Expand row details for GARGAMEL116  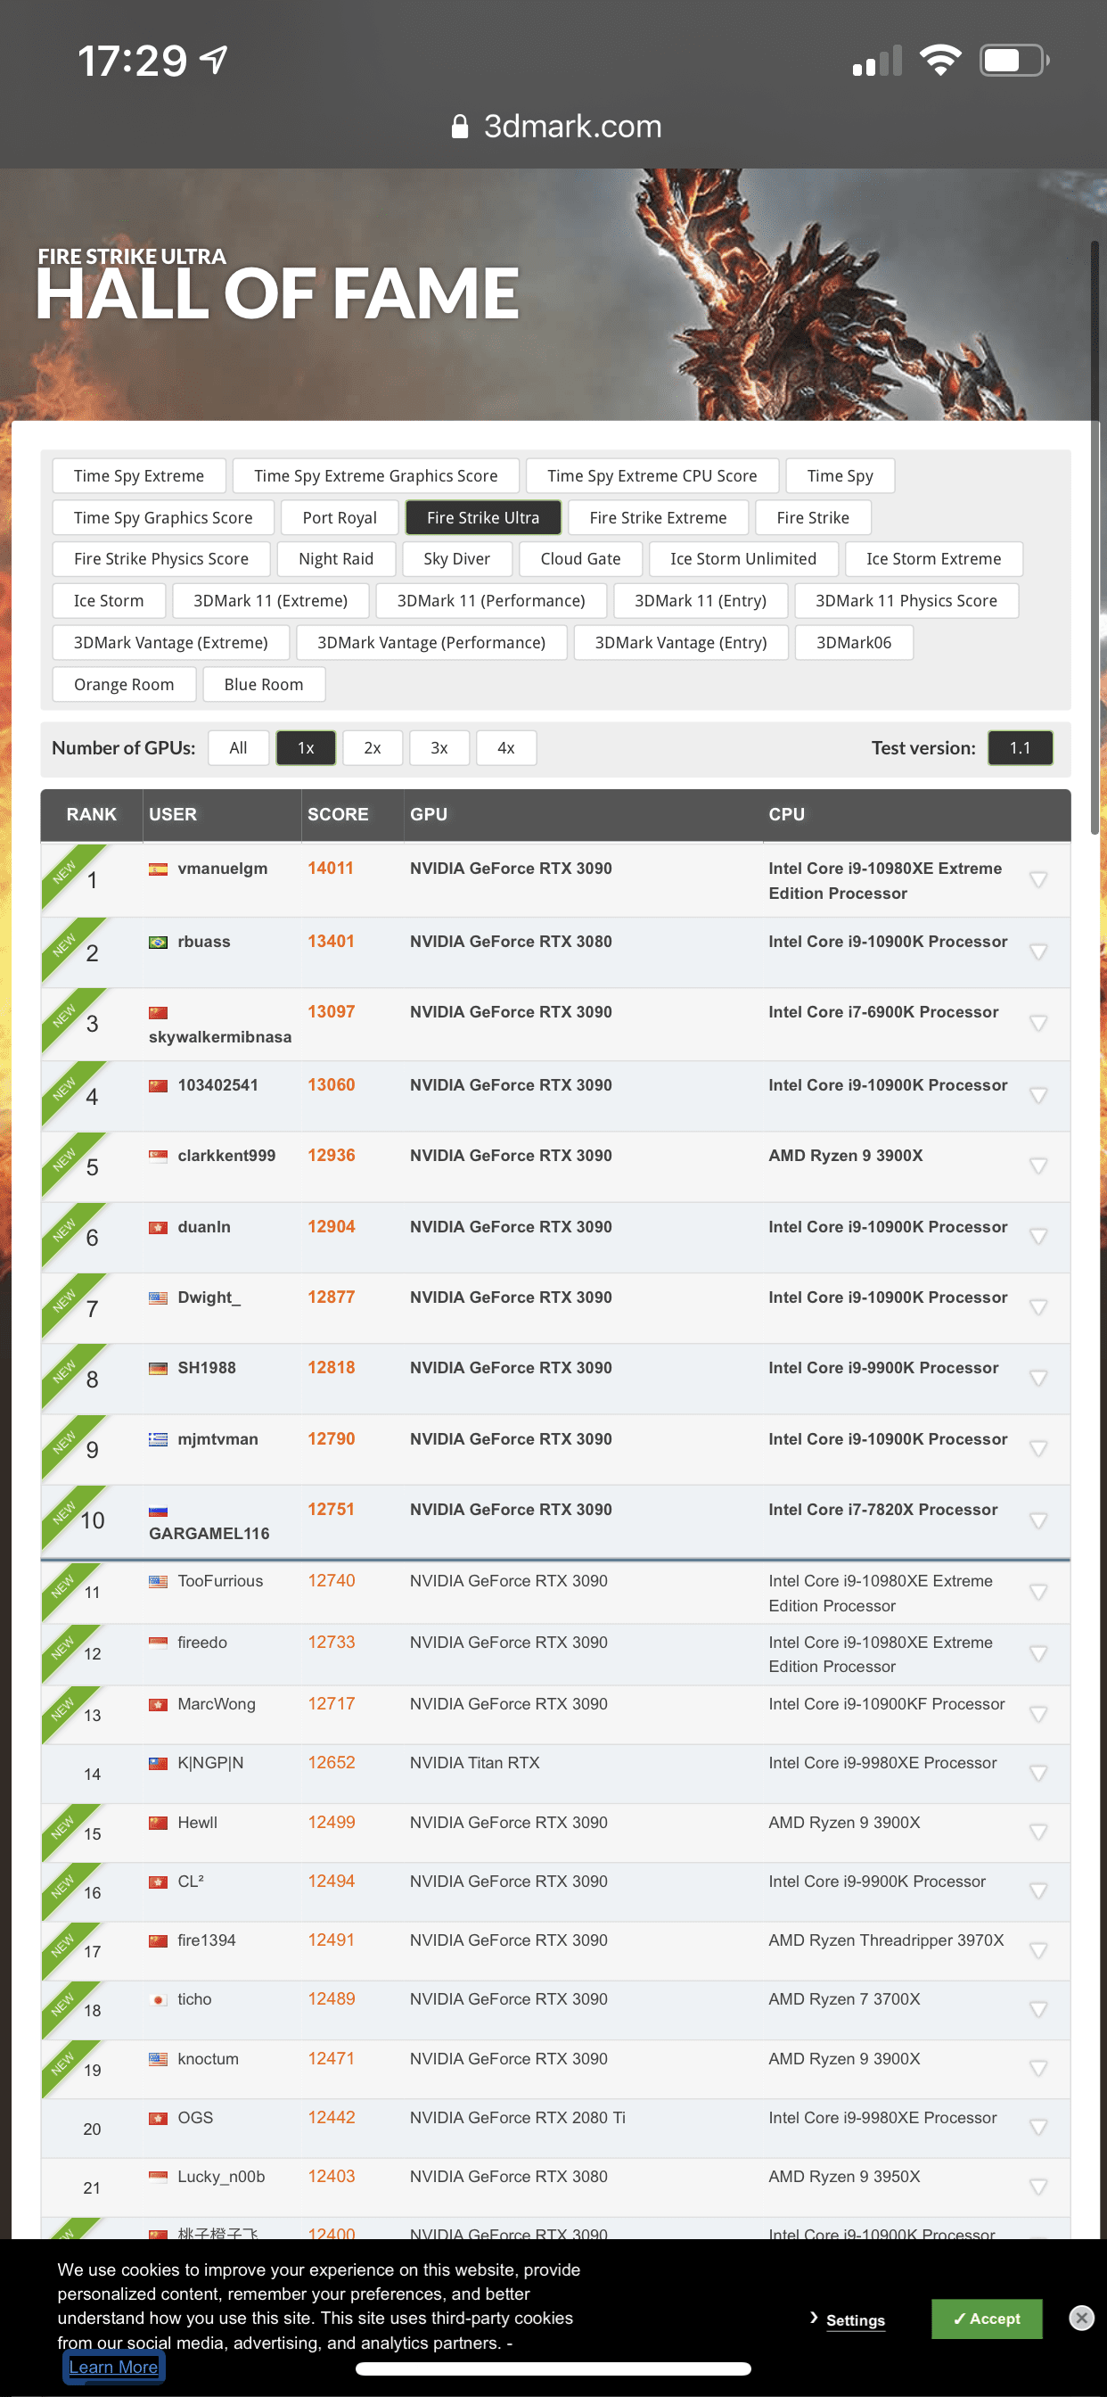tap(1038, 1520)
